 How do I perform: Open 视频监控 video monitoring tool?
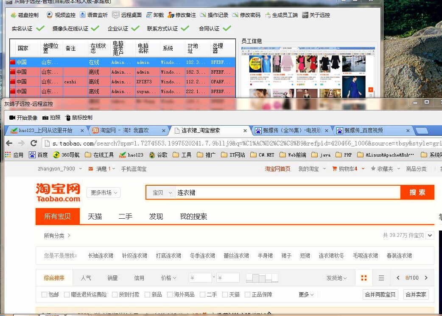pyautogui.click(x=61, y=15)
